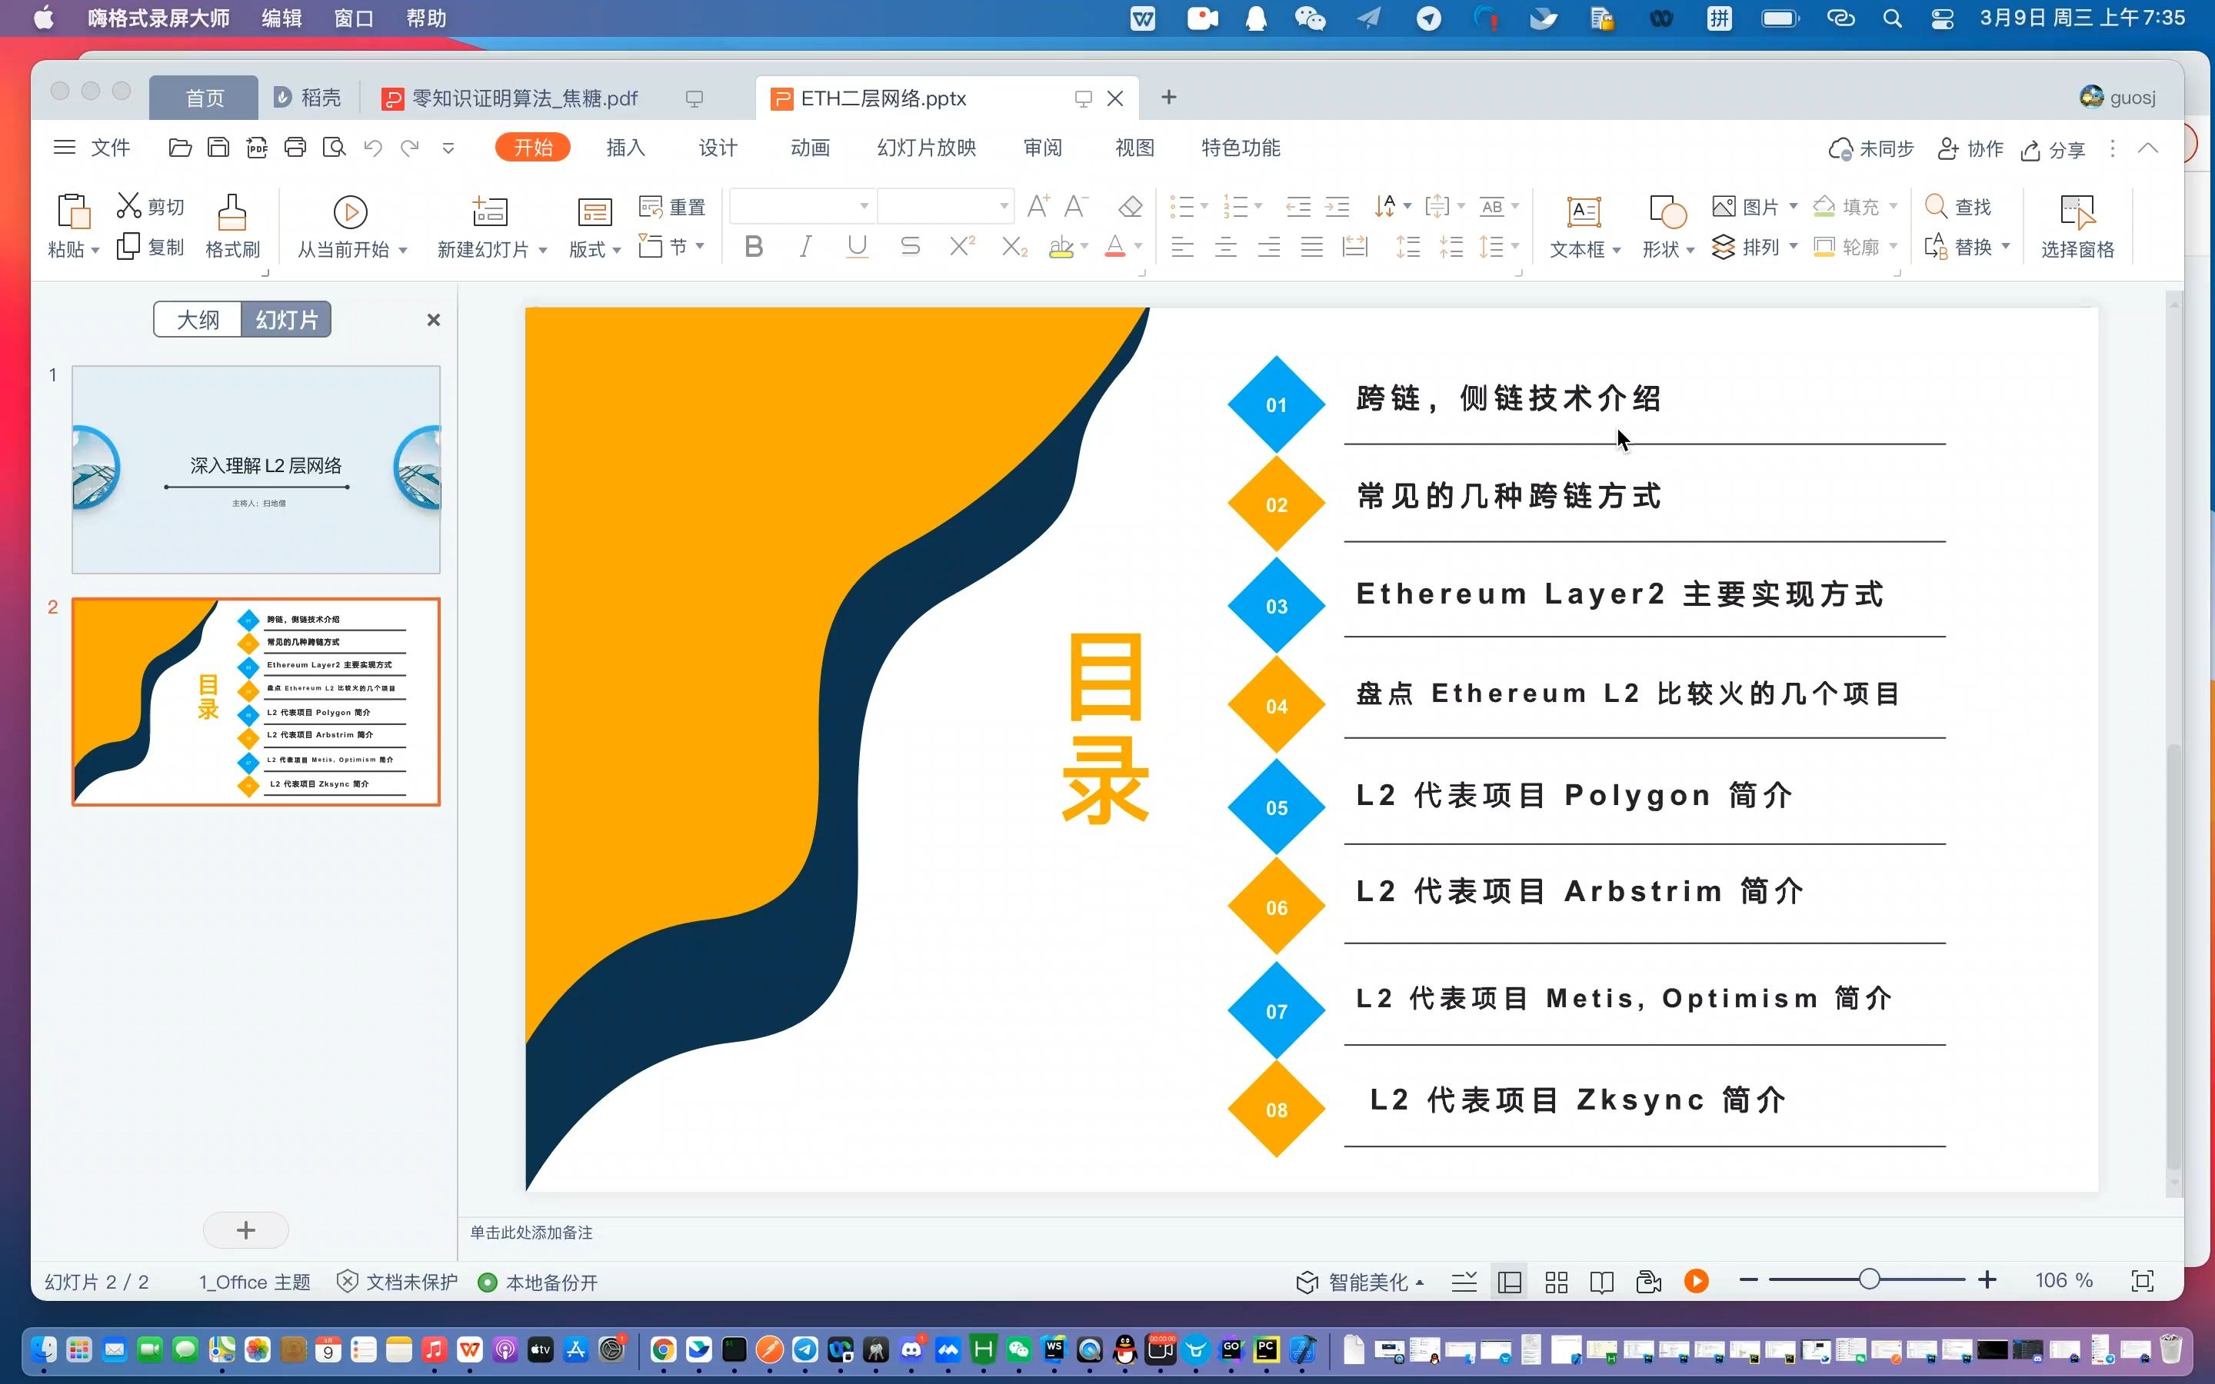
Task: Click the zoom in plus button
Action: coord(1987,1279)
